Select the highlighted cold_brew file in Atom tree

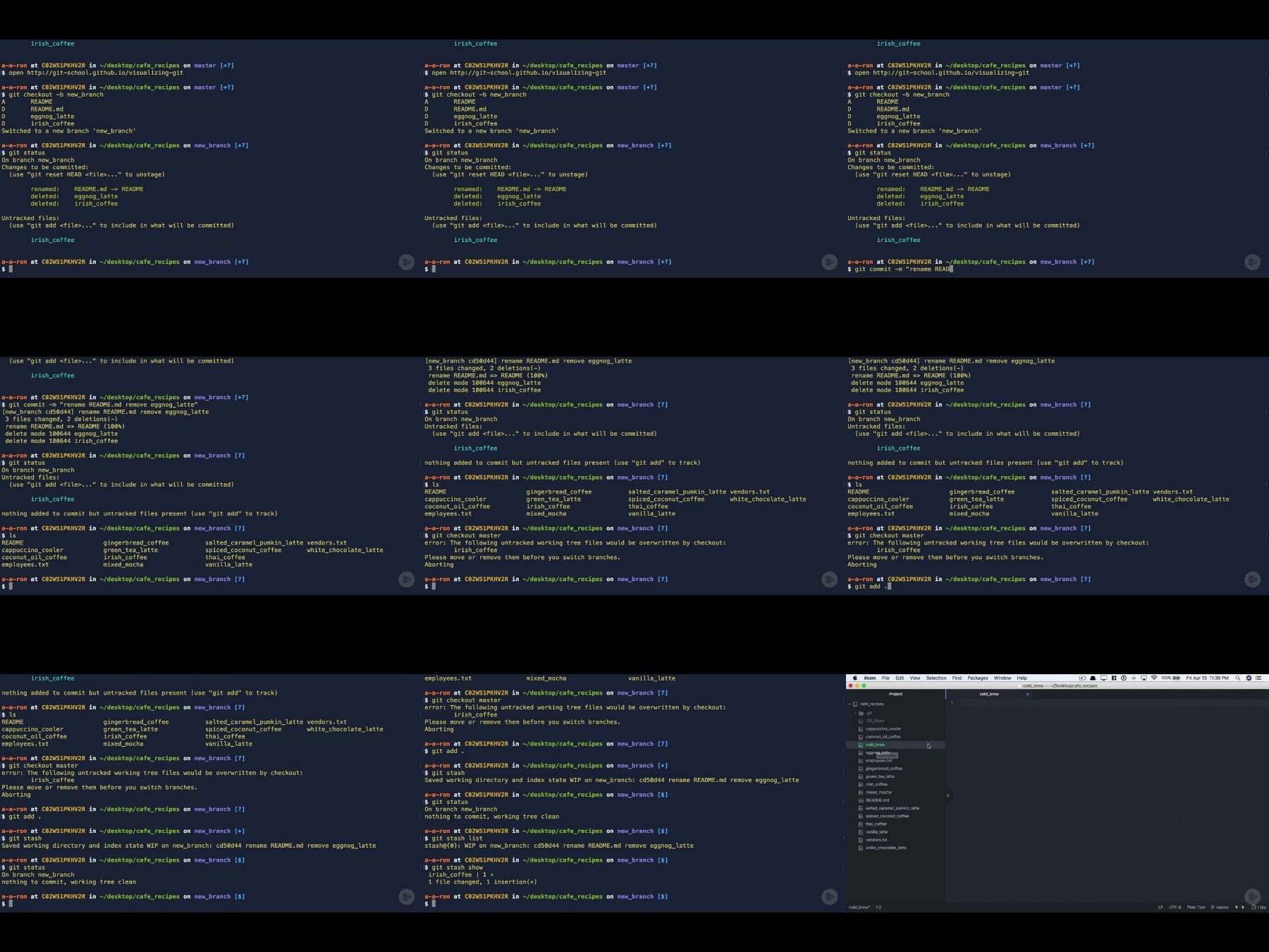click(x=895, y=745)
